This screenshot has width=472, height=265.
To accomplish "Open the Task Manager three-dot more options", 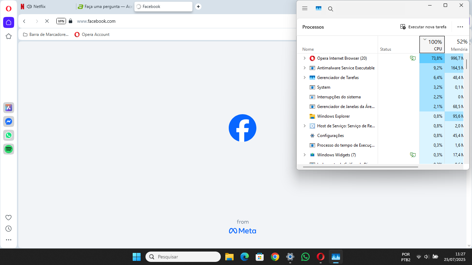I will (x=460, y=27).
